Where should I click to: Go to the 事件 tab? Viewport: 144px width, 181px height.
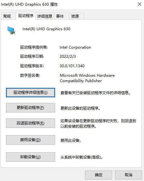pyautogui.click(x=60, y=16)
